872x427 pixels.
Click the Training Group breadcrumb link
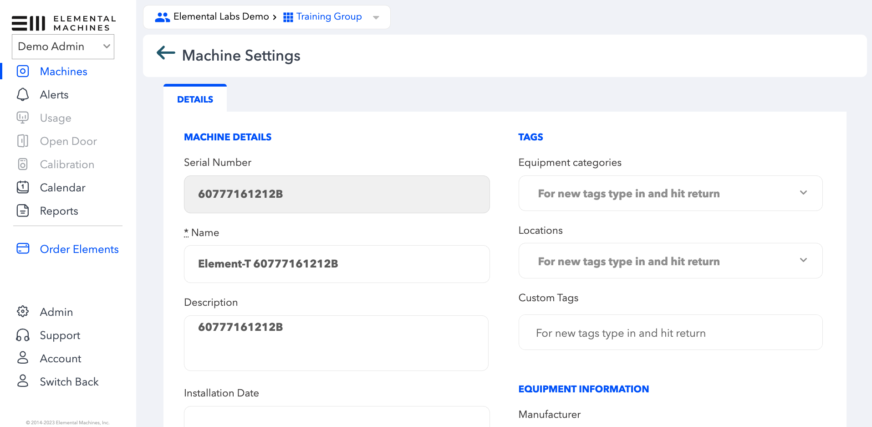[x=329, y=16]
